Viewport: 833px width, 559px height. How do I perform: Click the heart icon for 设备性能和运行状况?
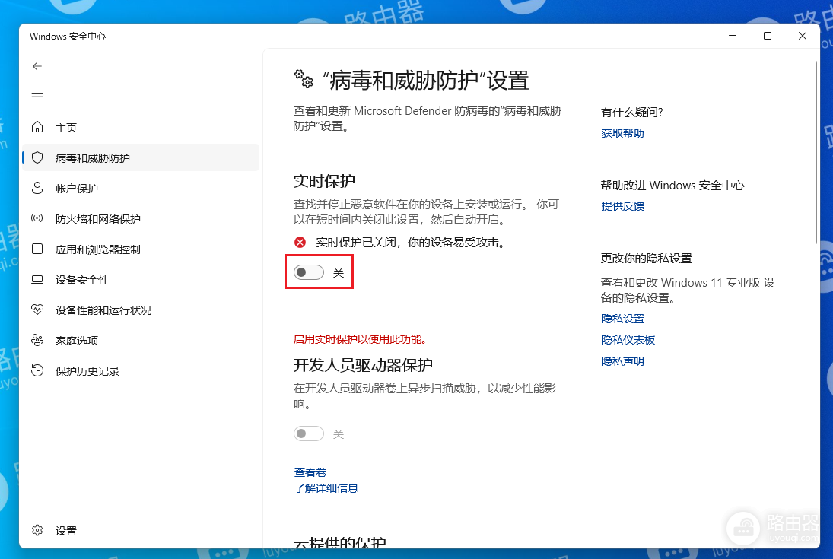[37, 310]
